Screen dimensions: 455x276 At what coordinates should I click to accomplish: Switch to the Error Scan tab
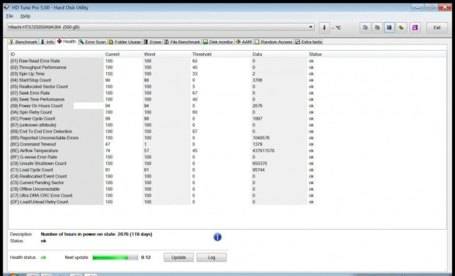[92, 42]
